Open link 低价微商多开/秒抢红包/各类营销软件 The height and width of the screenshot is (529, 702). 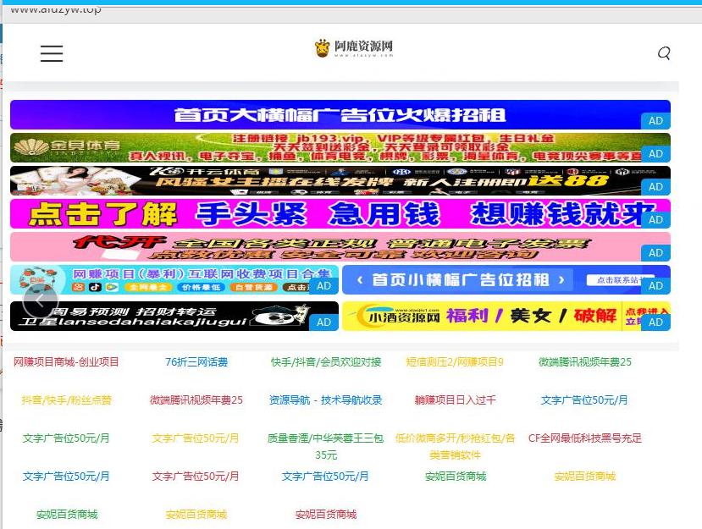coord(455,447)
